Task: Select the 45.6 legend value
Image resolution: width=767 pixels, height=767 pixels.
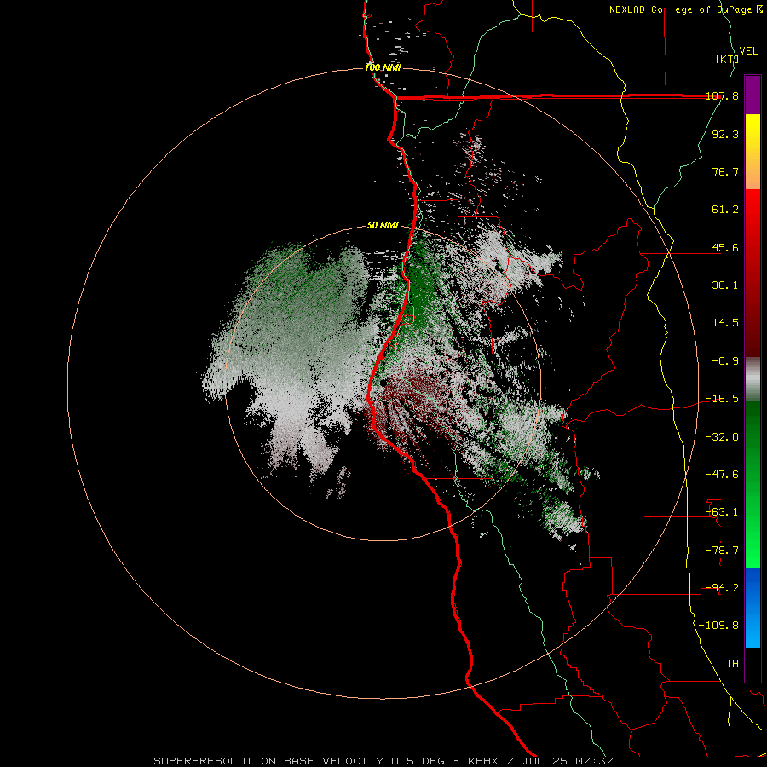Action: click(725, 247)
